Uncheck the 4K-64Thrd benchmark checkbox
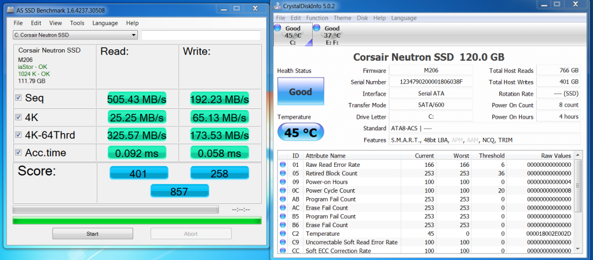Image resolution: width=593 pixels, height=260 pixels. click(18, 134)
